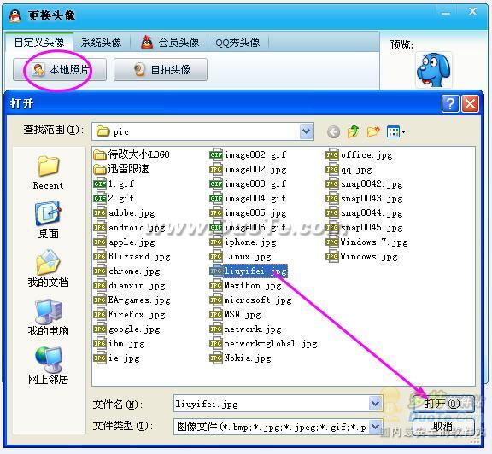492x454 pixels.
Task: Open 网上邻居 network places shortcut
Action: (x=49, y=366)
